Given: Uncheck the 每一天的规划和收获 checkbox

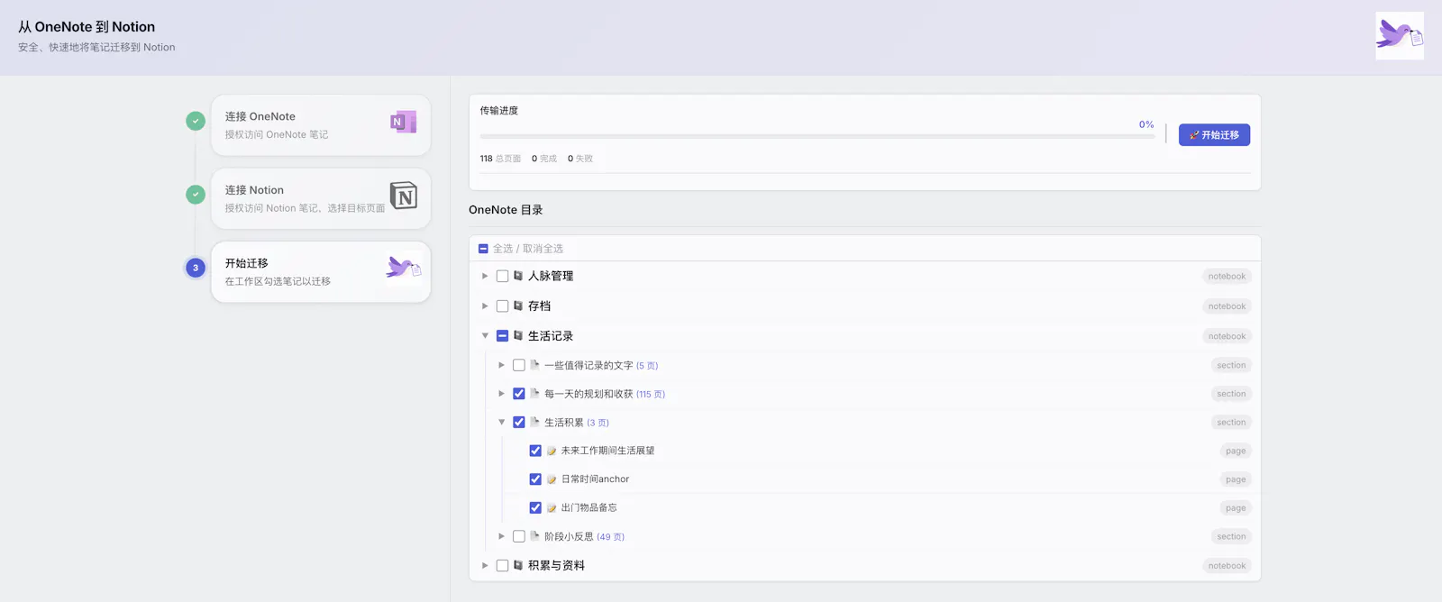Looking at the screenshot, I should (x=518, y=394).
